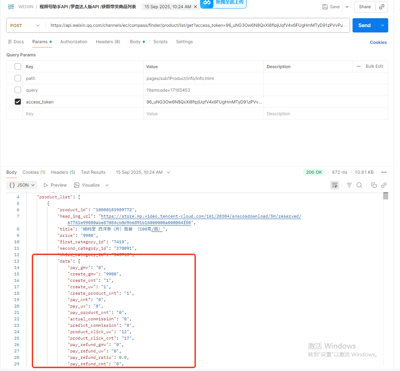Viewport: 400px width, 371px height.
Task: Click the filter response icon
Action: pyautogui.click(x=349, y=185)
